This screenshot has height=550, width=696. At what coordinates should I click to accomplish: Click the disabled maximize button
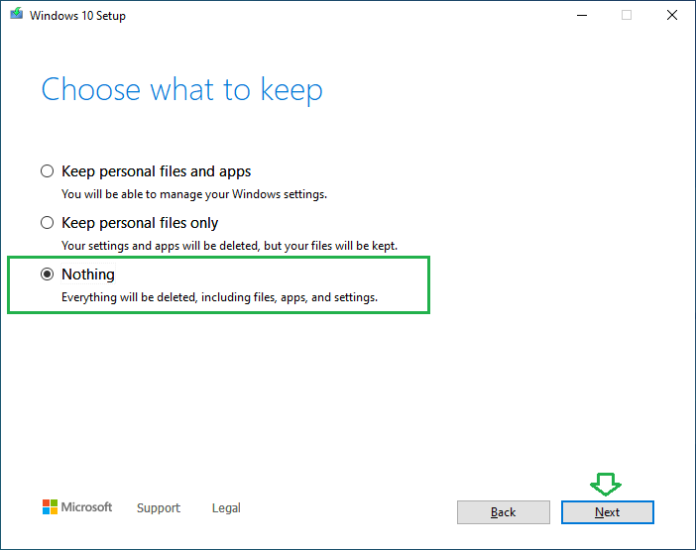pyautogui.click(x=627, y=15)
